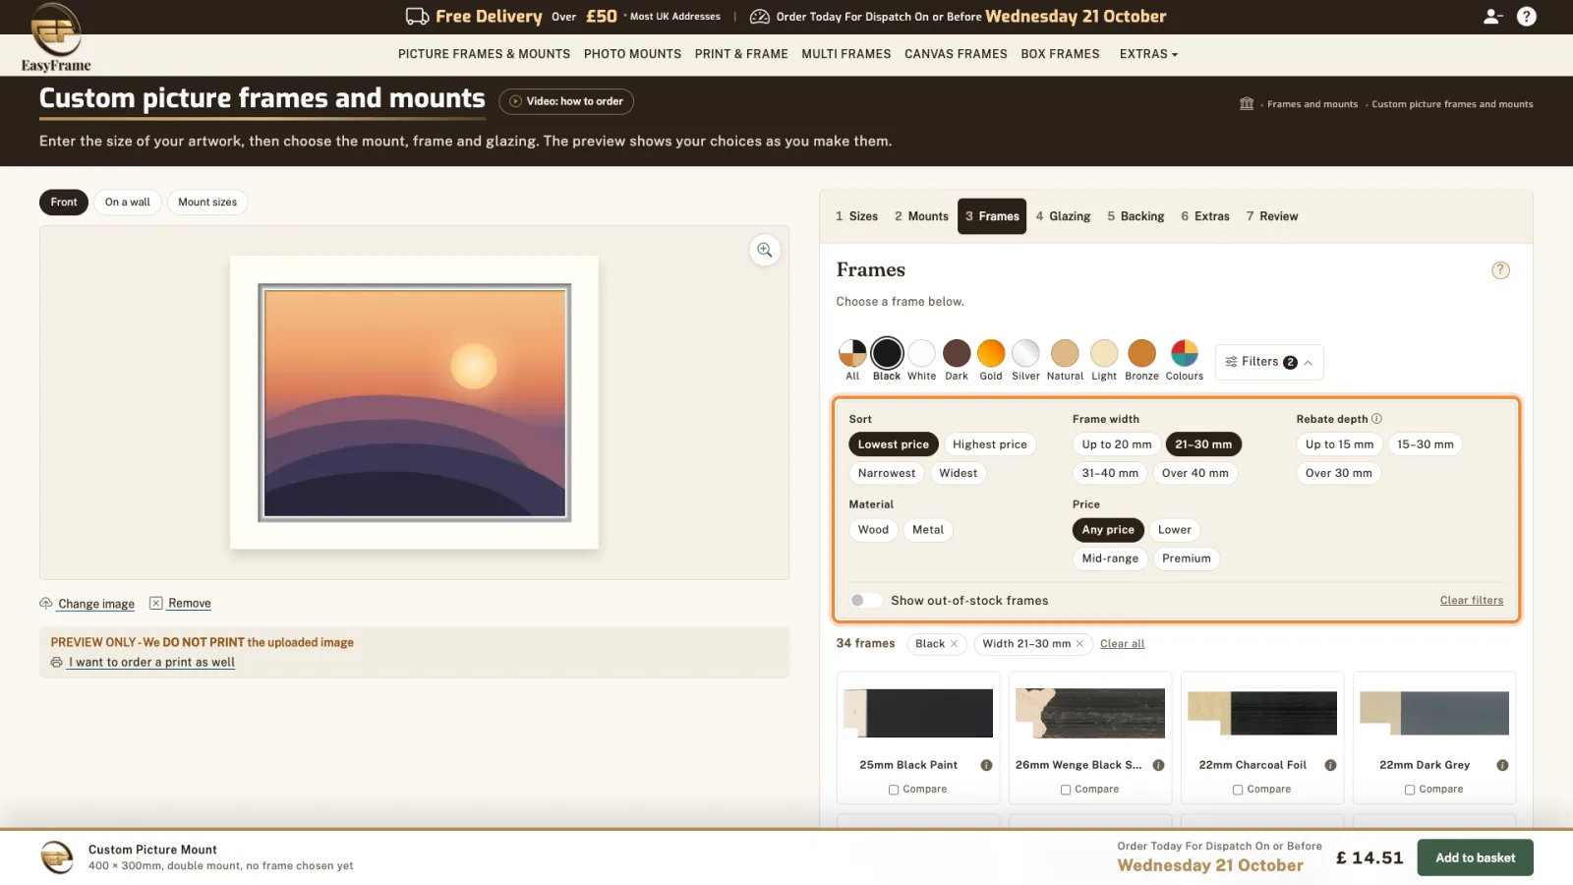Remove the Black filter chip
Viewport: 1573px width, 885px height.
954,644
